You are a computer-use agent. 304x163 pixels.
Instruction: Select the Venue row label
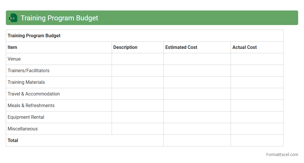click(14, 59)
